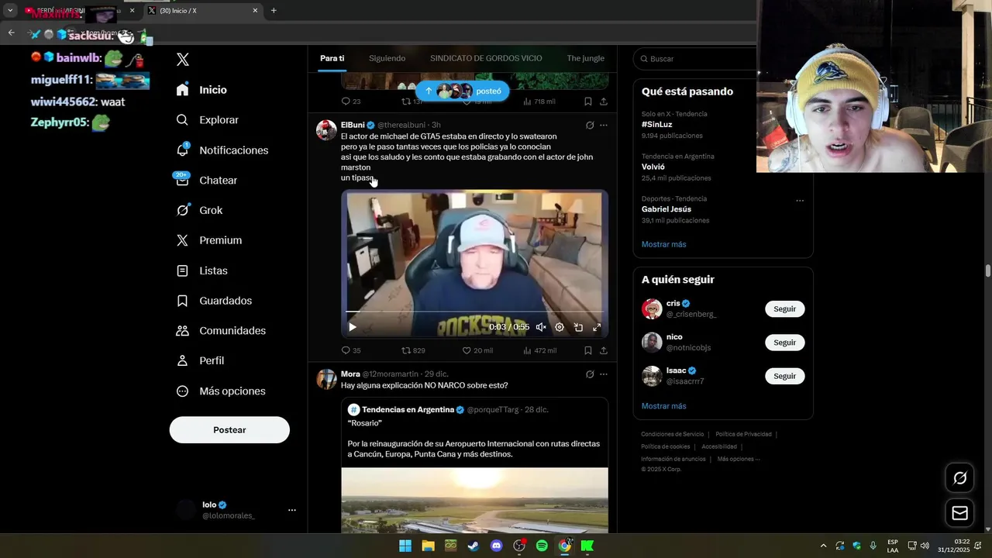This screenshot has height=558, width=992.
Task: Reply to top post with 23 replies
Action: click(351, 102)
